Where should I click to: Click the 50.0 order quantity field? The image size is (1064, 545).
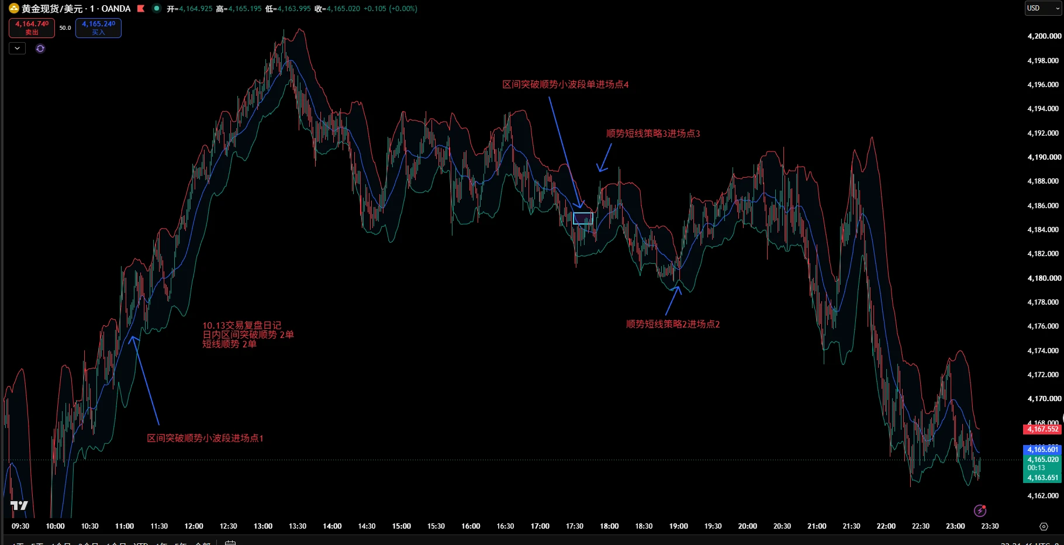pos(65,27)
